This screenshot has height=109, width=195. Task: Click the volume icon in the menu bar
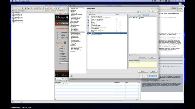pyautogui.click(x=163, y=1)
